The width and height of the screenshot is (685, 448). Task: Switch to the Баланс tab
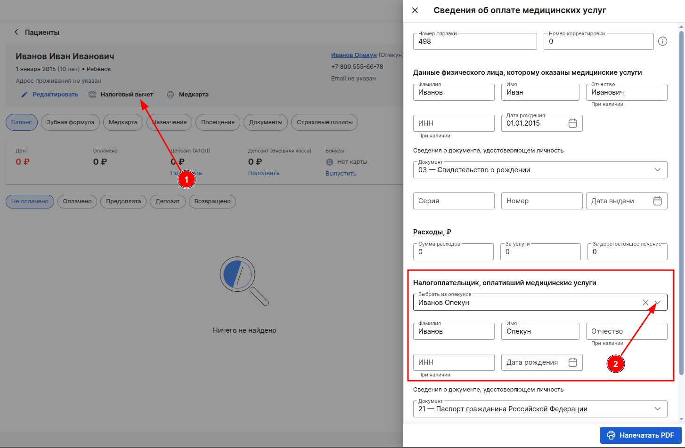22,122
